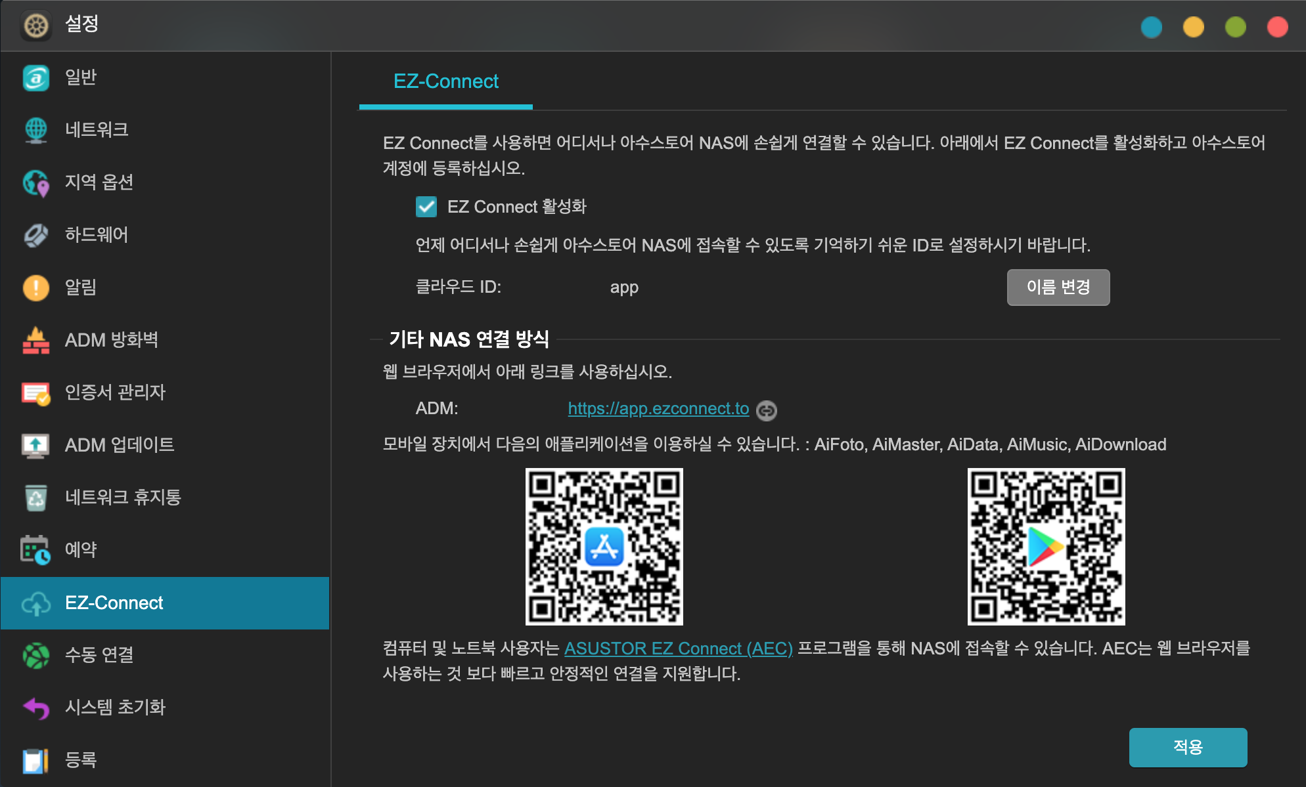This screenshot has height=787, width=1306.
Task: Open 하드웨어 hardware icon
Action: [x=36, y=235]
